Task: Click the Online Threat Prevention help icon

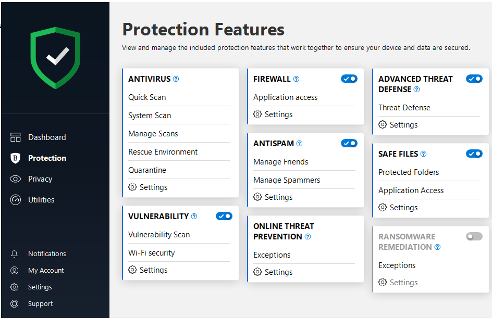Action: (x=308, y=237)
